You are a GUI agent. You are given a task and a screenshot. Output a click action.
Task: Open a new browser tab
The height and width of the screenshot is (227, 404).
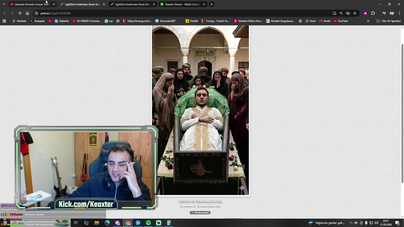(211, 4)
